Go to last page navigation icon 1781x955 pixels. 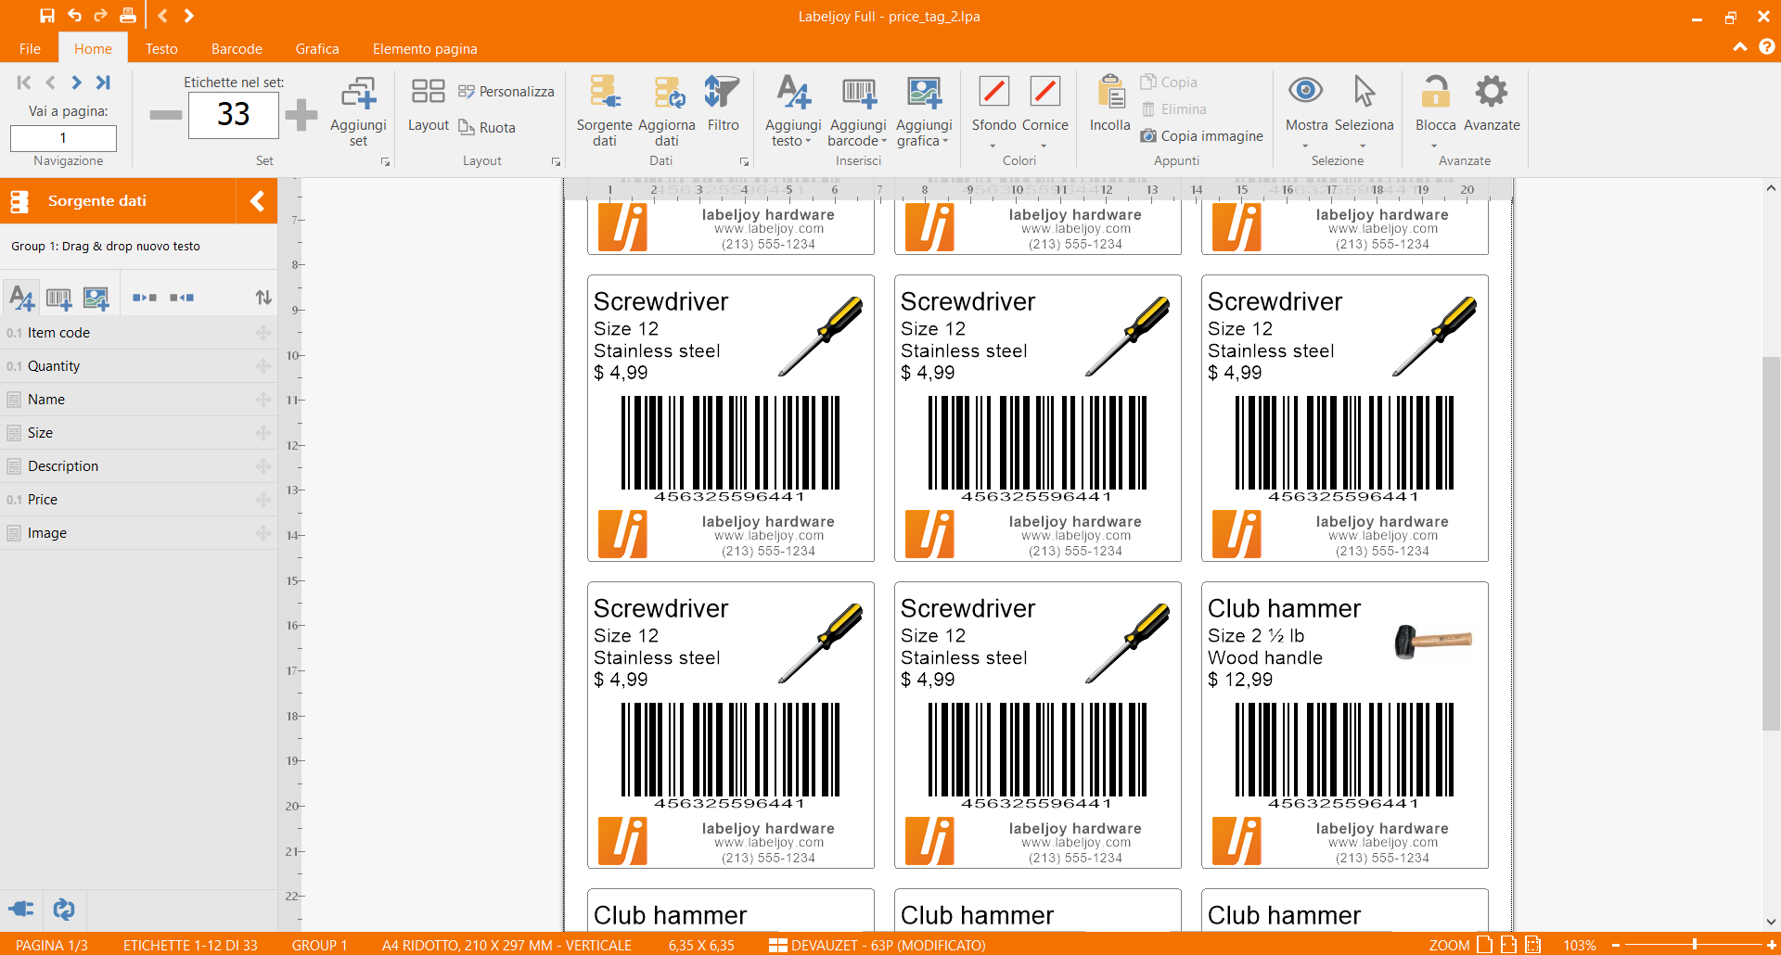click(103, 83)
